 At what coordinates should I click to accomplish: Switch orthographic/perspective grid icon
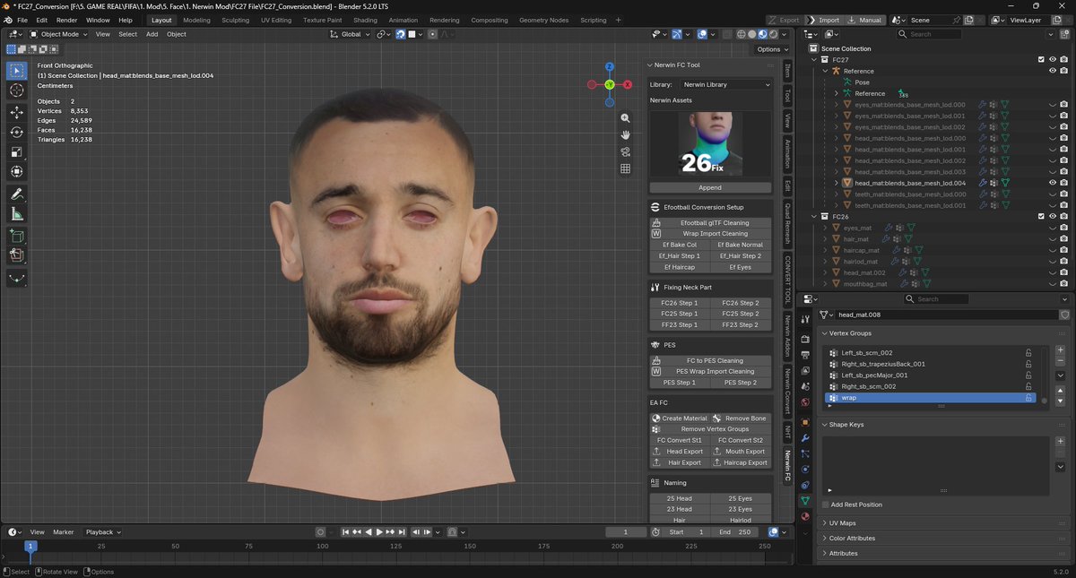pyautogui.click(x=626, y=168)
